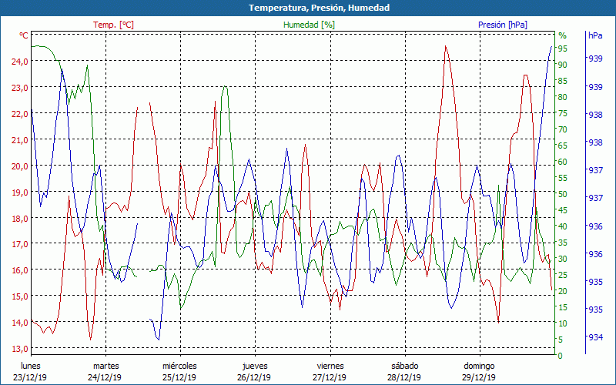Image resolution: width=616 pixels, height=385 pixels.
Task: Click the 'sábado' day label
Action: point(405,366)
